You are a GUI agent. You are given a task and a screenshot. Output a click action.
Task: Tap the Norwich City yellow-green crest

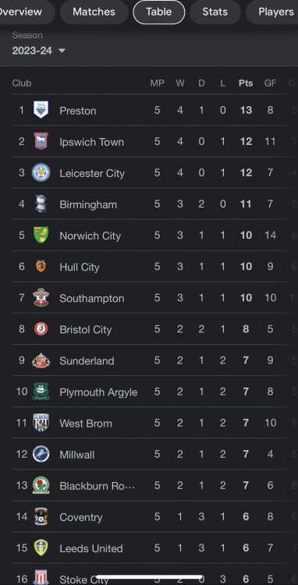(41, 235)
